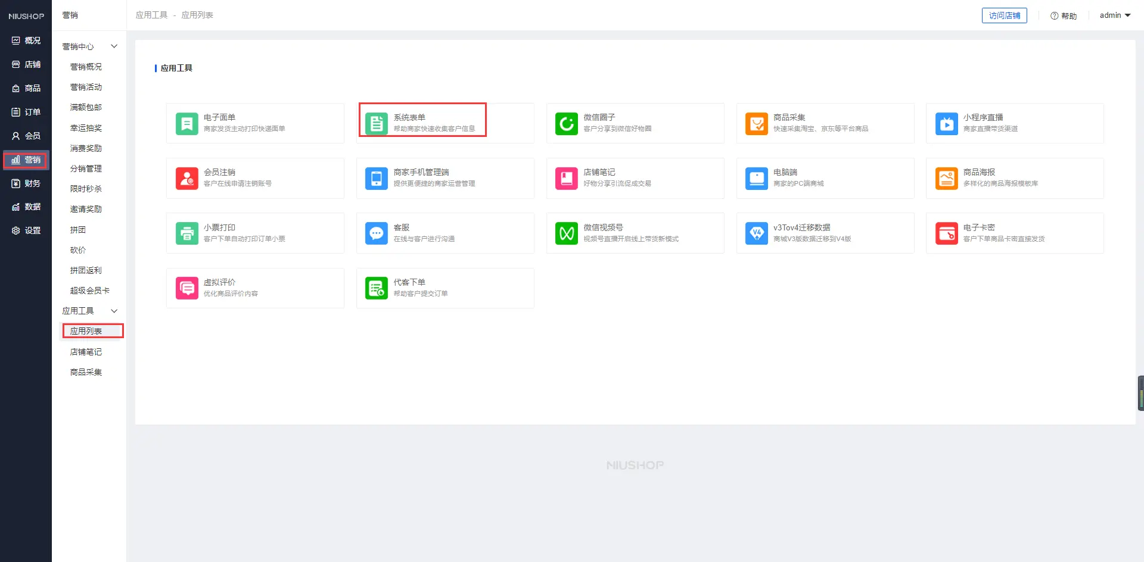Open the admin account dropdown
The image size is (1144, 562).
1115,15
